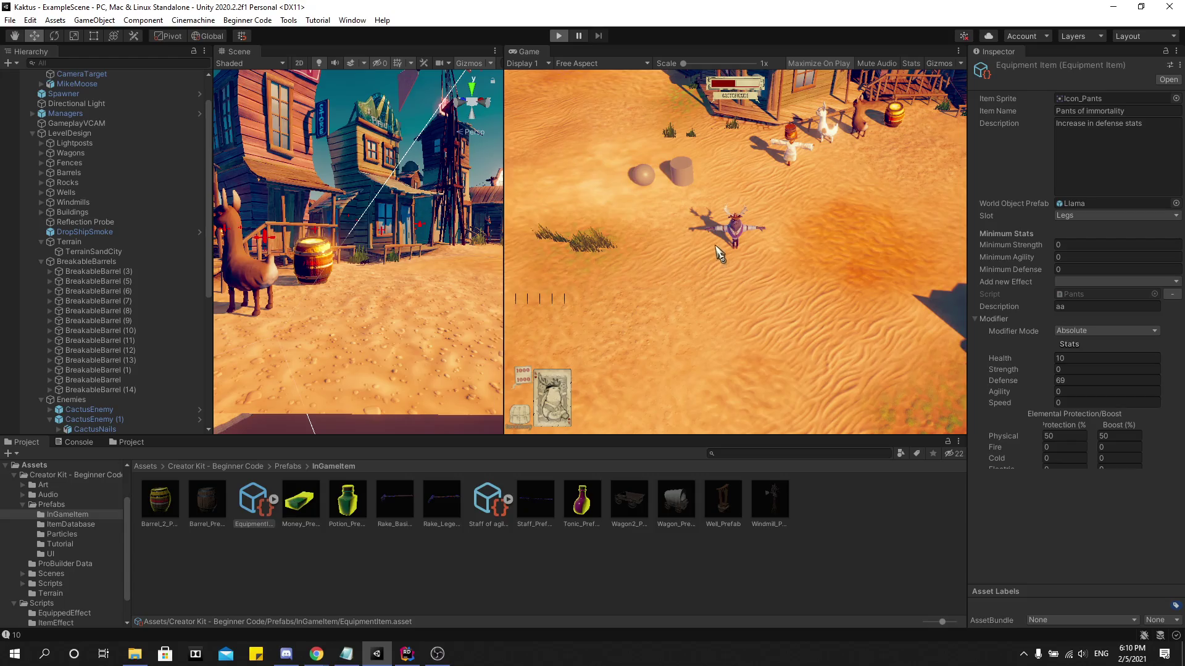Viewport: 1185px width, 666px height.
Task: Click the Pause button in toolbar
Action: [579, 36]
